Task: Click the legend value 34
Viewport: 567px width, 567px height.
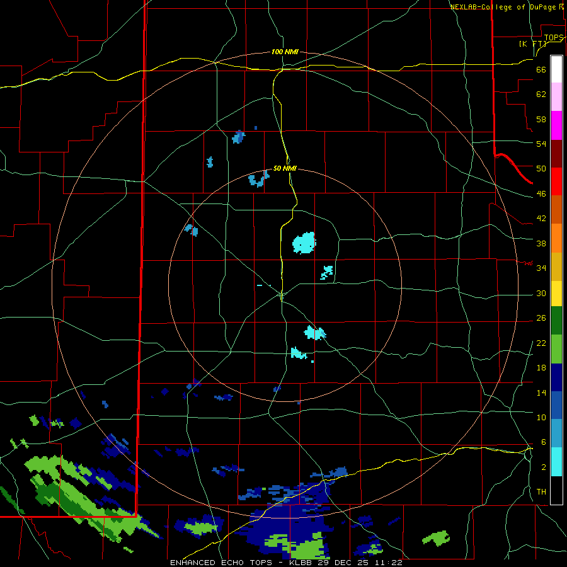Action: pyautogui.click(x=541, y=268)
